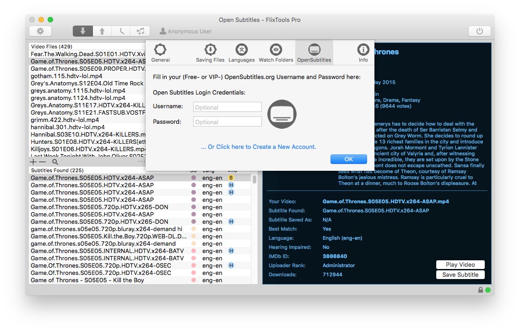
Task: Select hannibal.301.hdtv-lol.mp4 video file
Action: pos(87,127)
